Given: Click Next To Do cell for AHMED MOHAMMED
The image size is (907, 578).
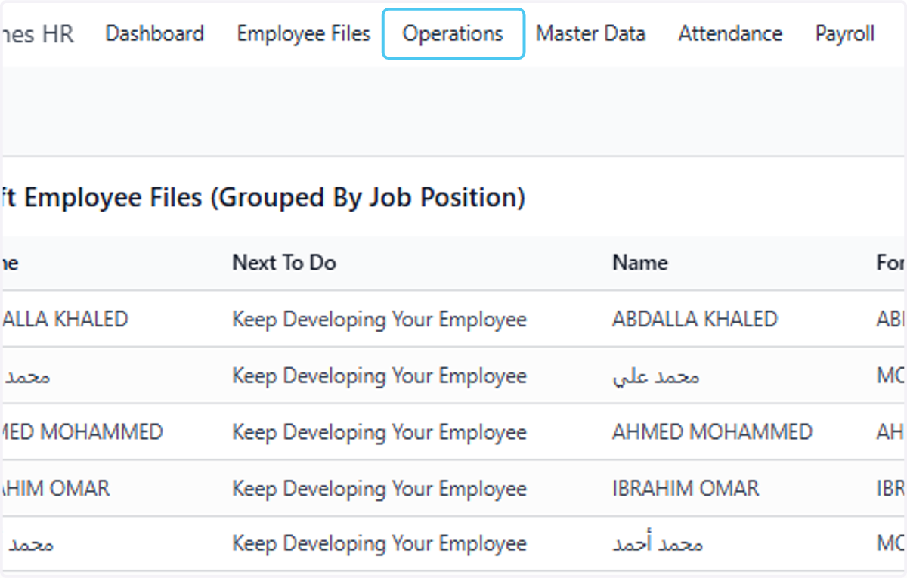Looking at the screenshot, I should [x=379, y=432].
